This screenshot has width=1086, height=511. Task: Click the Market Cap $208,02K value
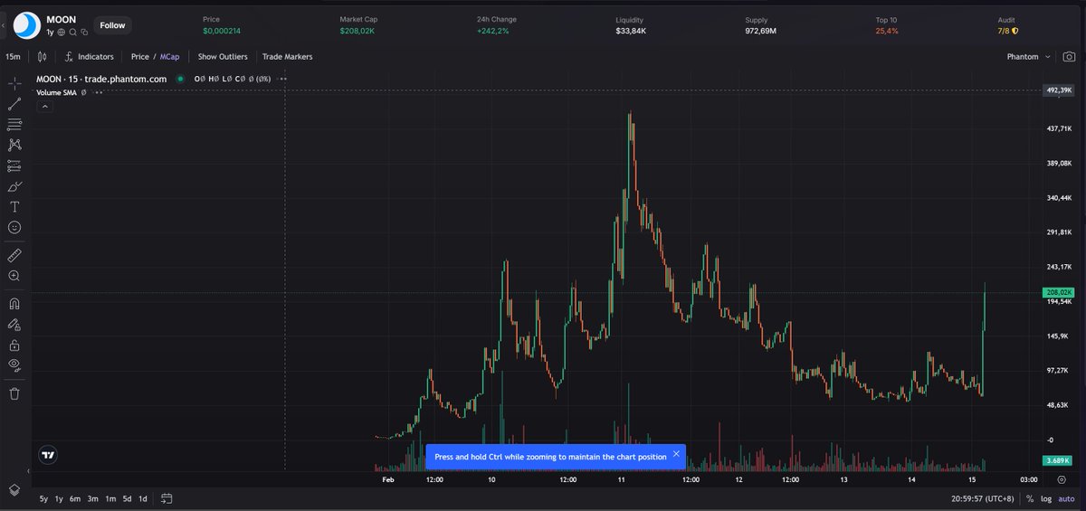[x=358, y=31]
